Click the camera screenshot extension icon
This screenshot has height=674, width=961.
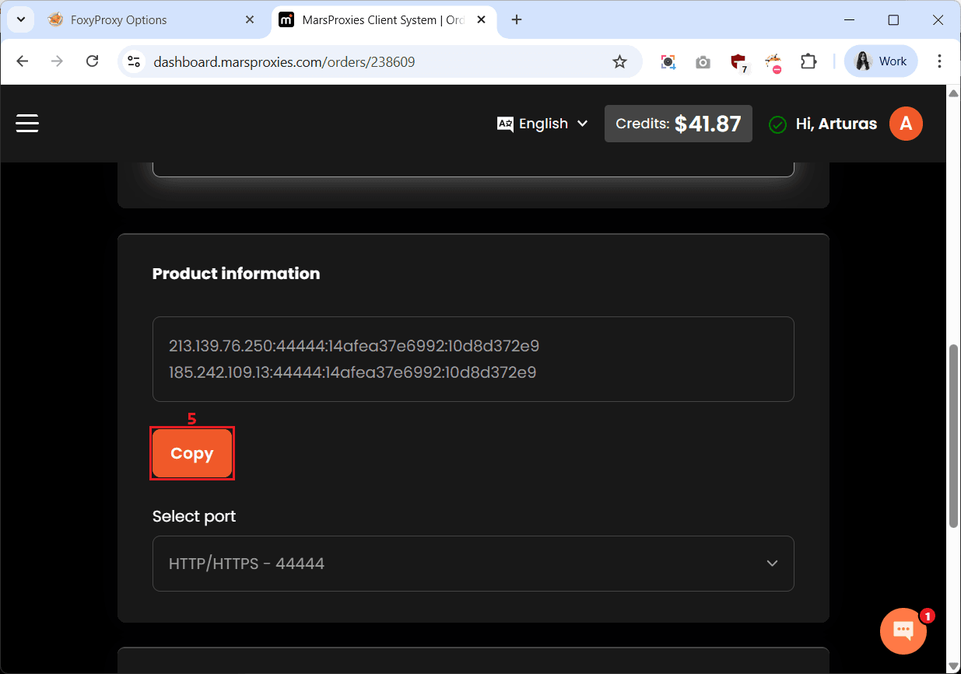click(703, 61)
